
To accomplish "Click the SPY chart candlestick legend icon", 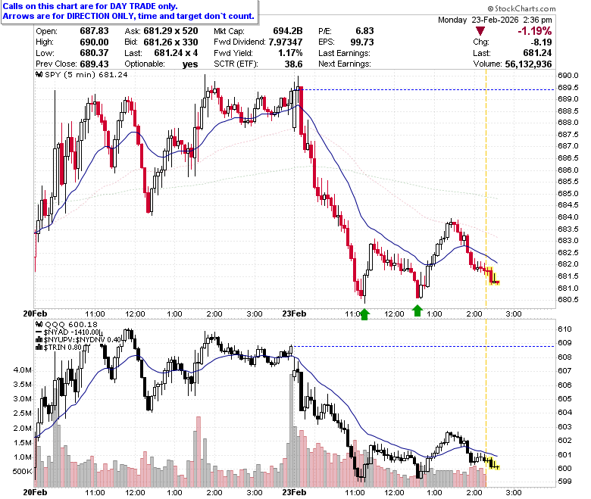I will coord(39,74).
